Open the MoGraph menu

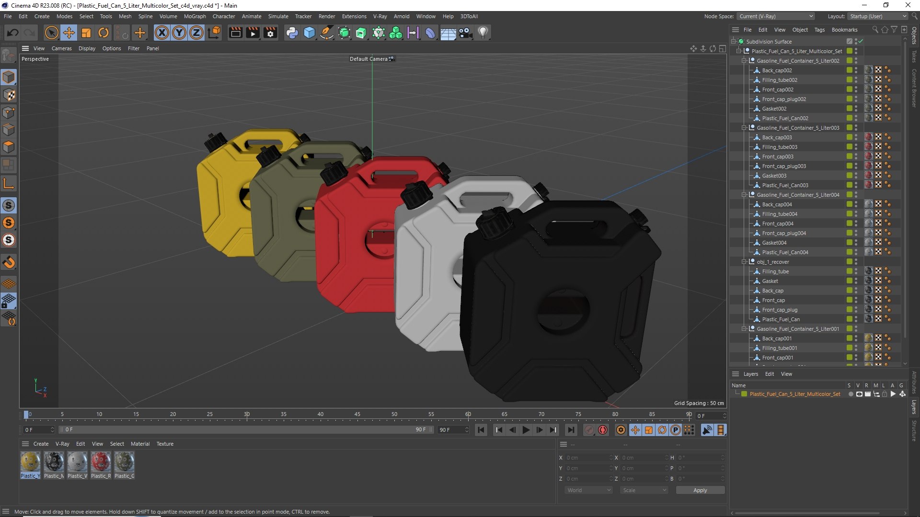pos(195,16)
